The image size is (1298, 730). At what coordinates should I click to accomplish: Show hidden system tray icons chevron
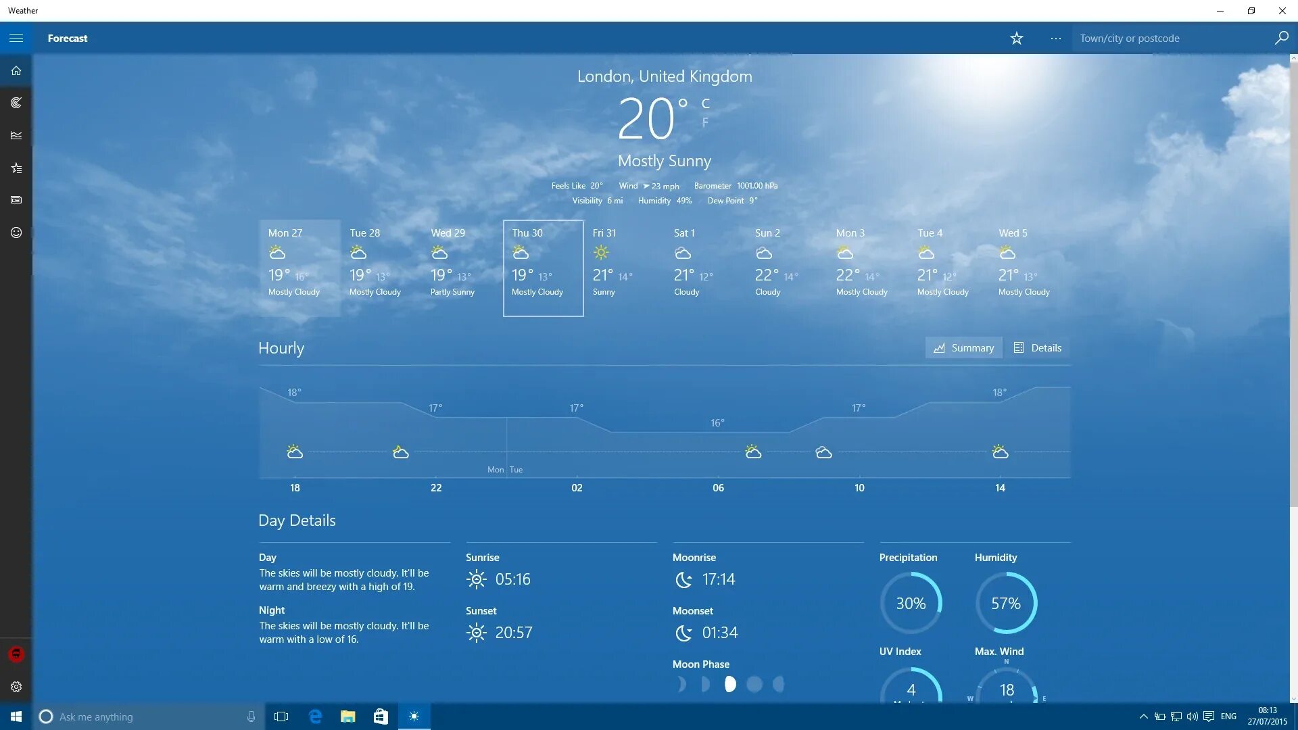[x=1143, y=716]
